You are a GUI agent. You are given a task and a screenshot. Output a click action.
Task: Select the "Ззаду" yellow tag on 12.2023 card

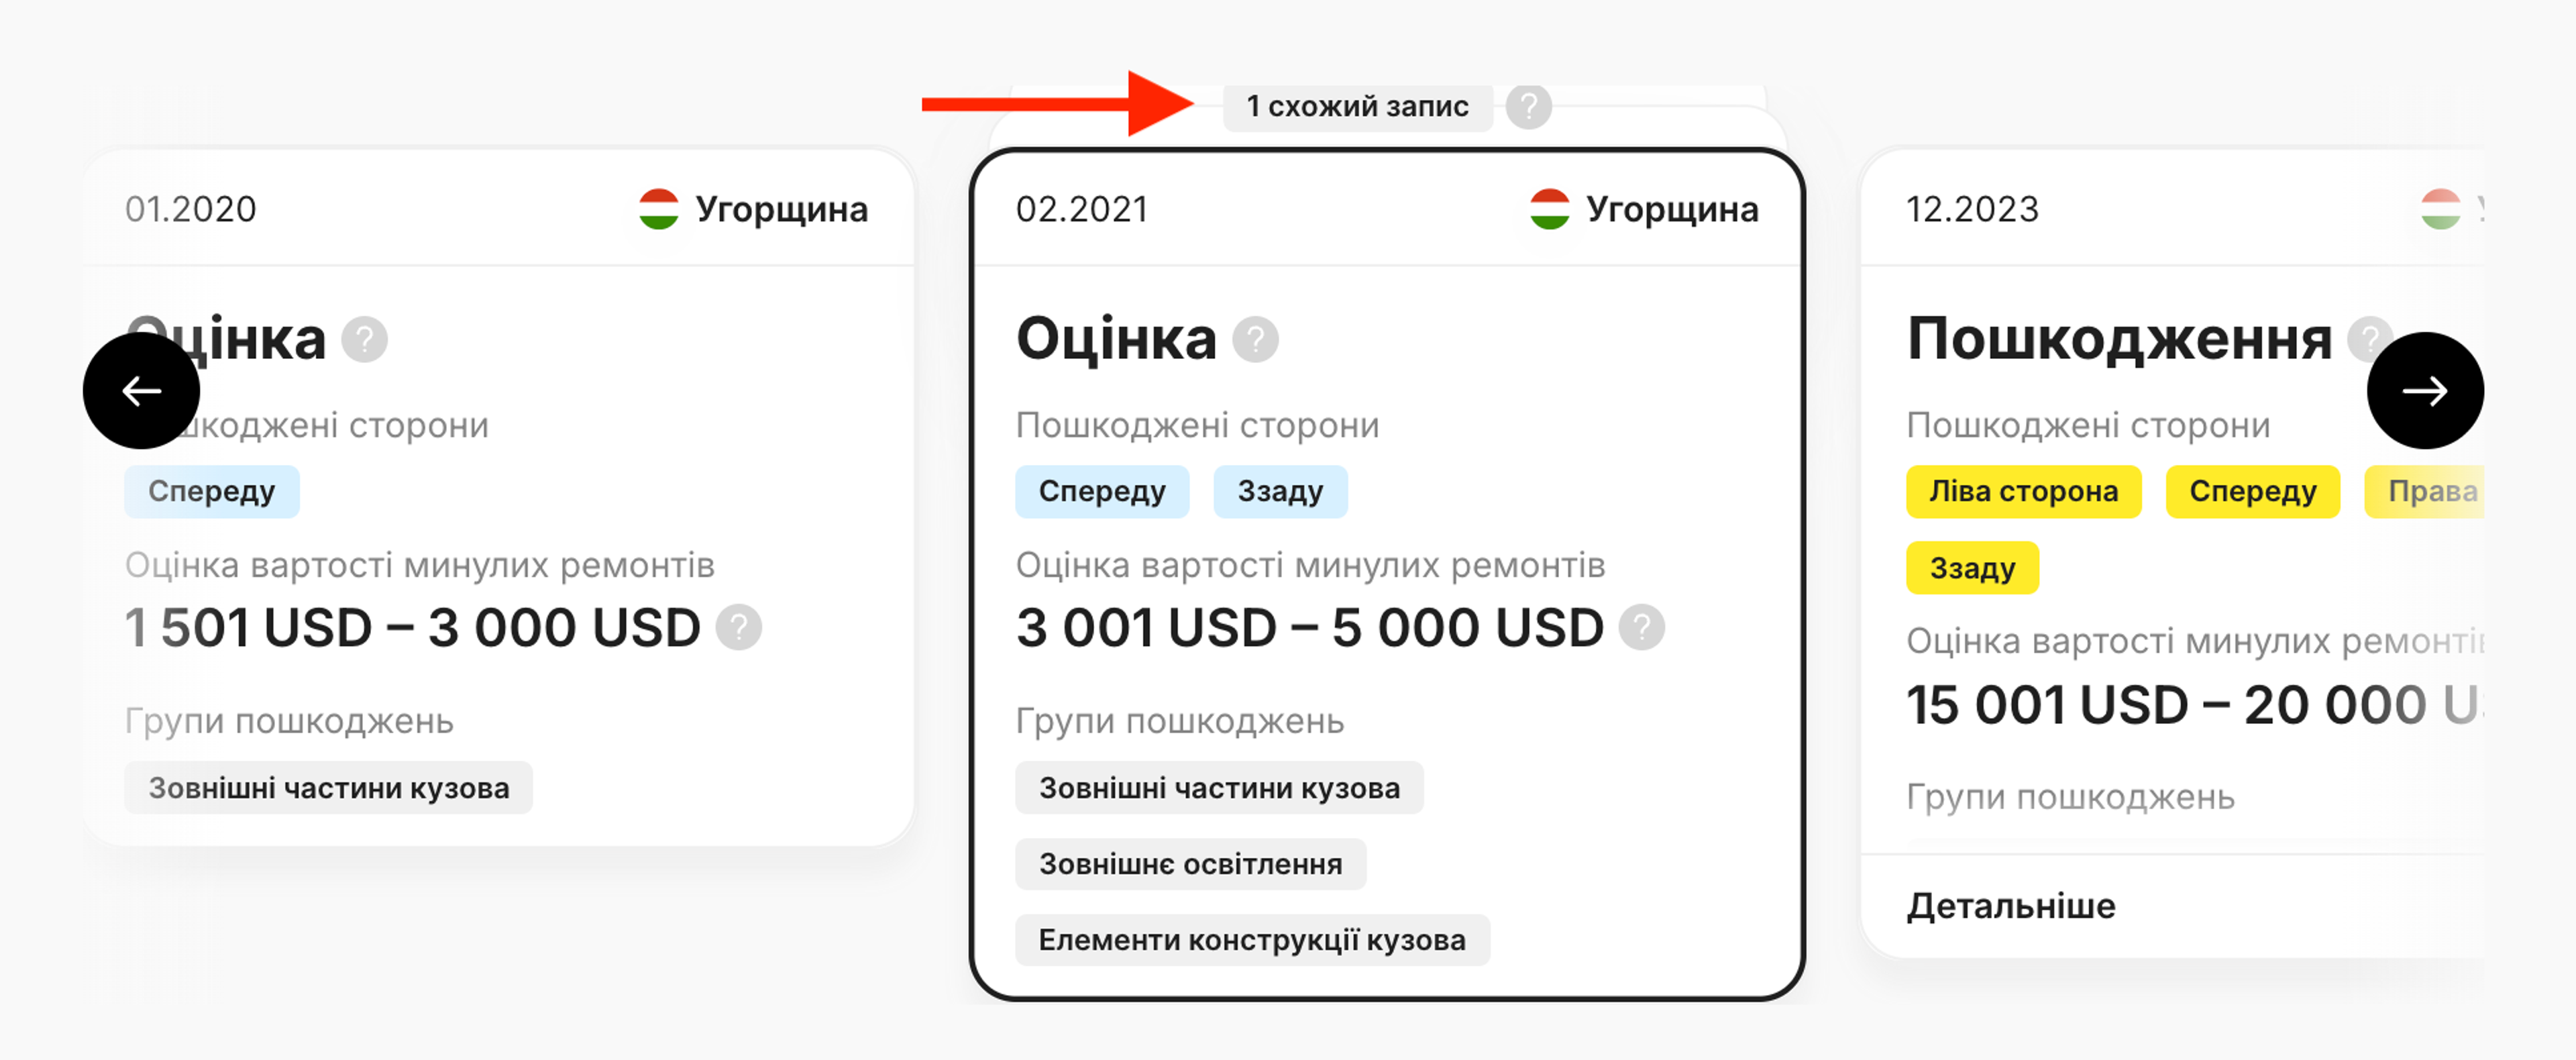pyautogui.click(x=1972, y=568)
